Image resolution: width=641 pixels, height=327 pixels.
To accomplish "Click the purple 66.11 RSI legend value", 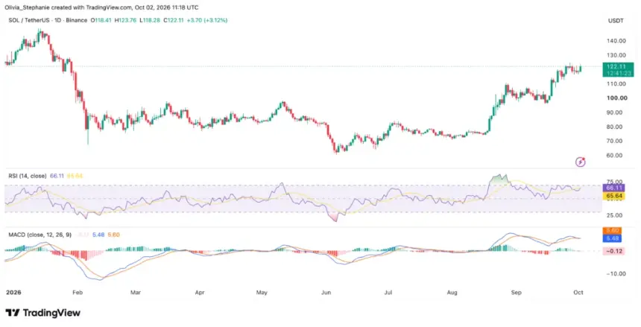I will click(x=57, y=176).
